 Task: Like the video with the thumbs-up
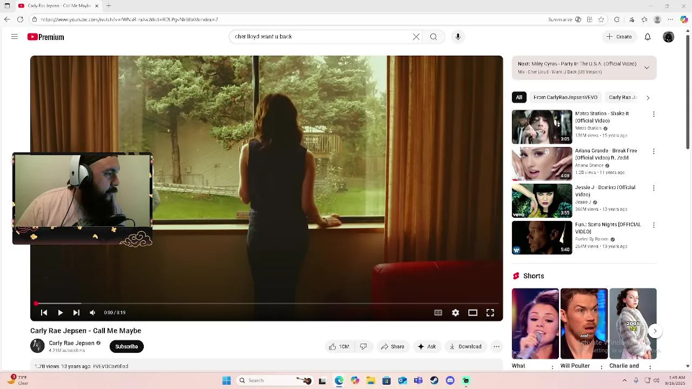point(340,347)
